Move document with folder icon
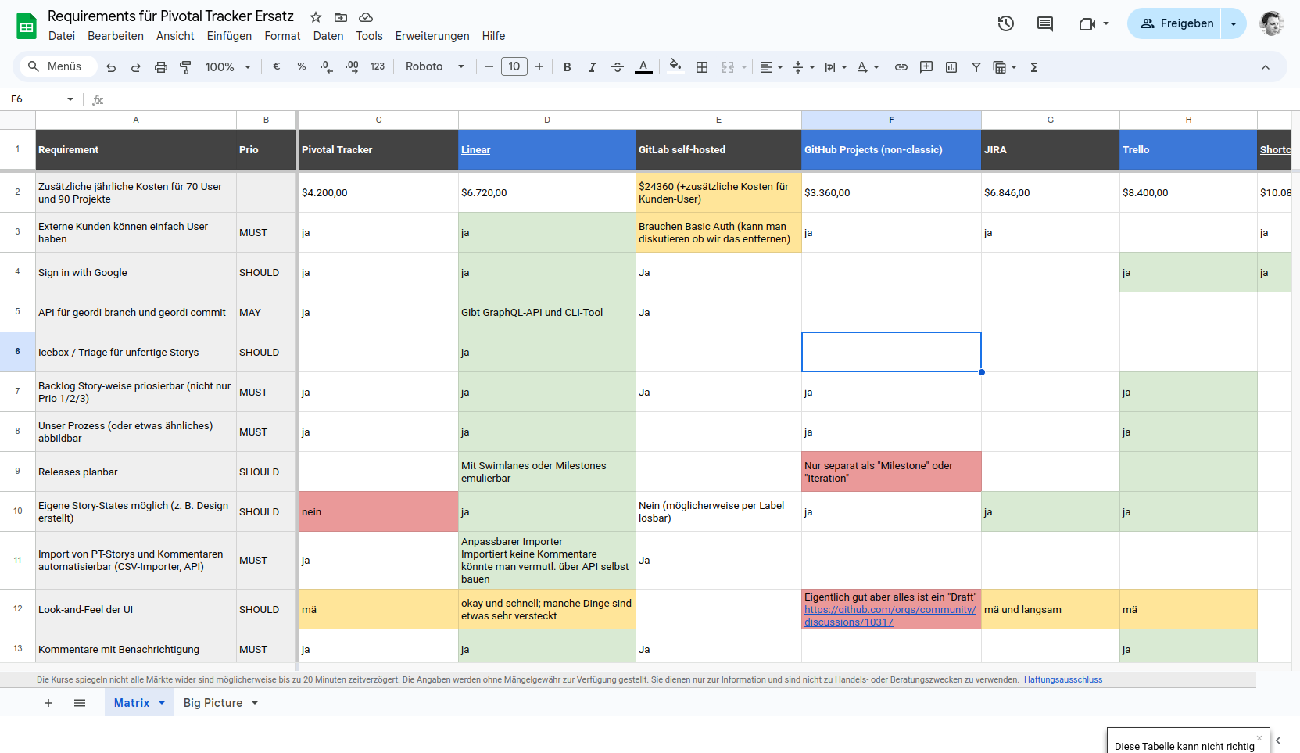Screen dimensions: 1300x753 point(341,17)
